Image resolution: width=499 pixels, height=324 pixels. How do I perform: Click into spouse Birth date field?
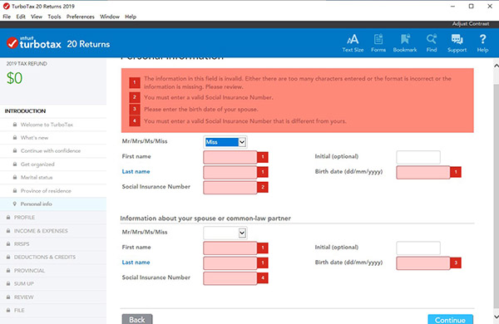(x=423, y=263)
